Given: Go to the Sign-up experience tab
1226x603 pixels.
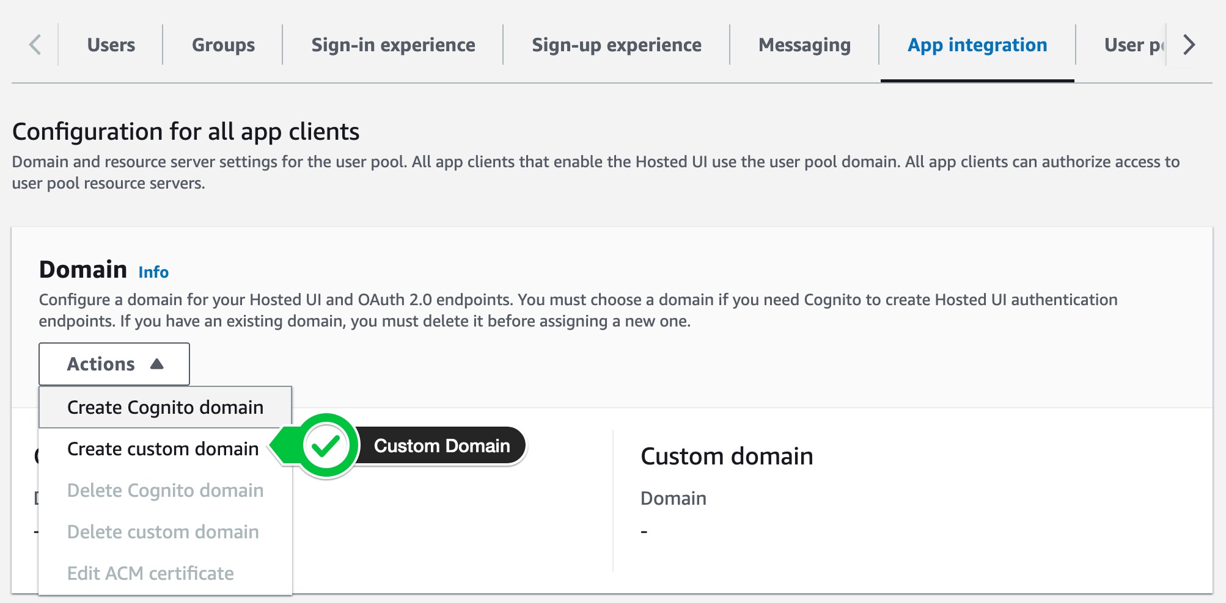Looking at the screenshot, I should 617,45.
